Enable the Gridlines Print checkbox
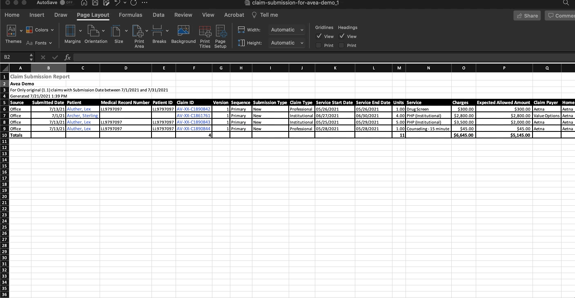The width and height of the screenshot is (575, 298). [x=319, y=45]
